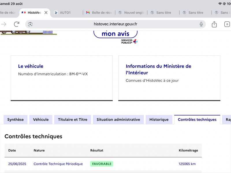Go forward with the arrow icon
The height and width of the screenshot is (173, 231).
[x=4, y=24]
